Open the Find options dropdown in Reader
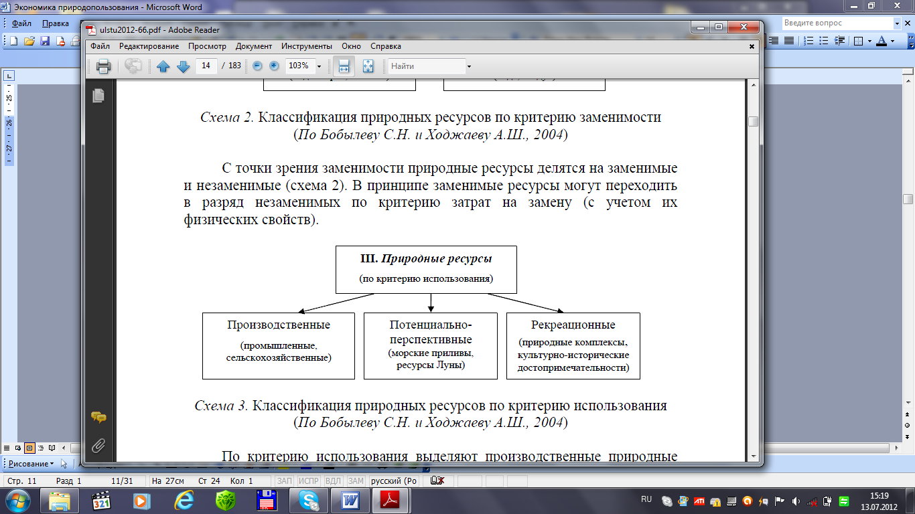The width and height of the screenshot is (915, 514). [x=469, y=66]
